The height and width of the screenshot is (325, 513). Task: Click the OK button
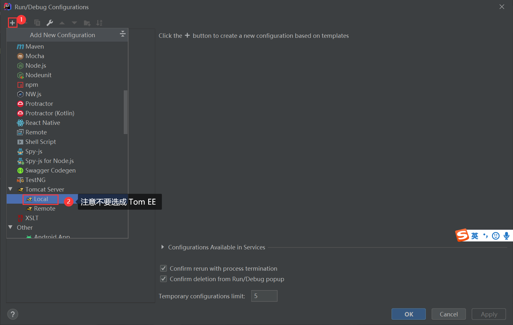(409, 314)
